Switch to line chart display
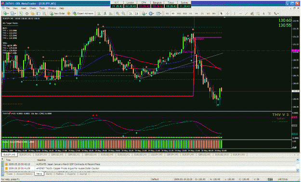The width and height of the screenshot is (301, 182). 111,13
